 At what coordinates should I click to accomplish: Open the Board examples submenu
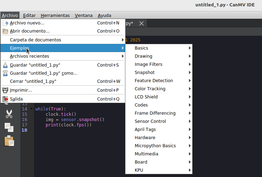(x=159, y=162)
